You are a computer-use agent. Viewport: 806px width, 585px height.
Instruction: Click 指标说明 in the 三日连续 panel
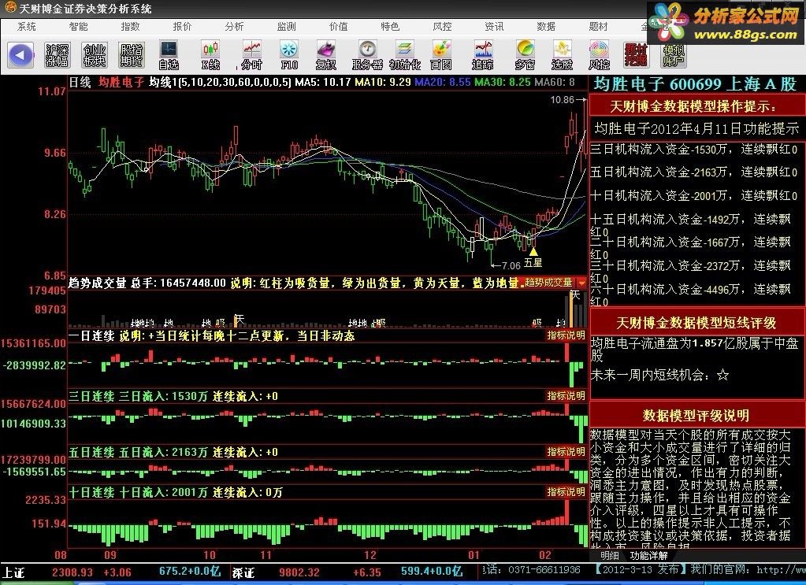(566, 396)
